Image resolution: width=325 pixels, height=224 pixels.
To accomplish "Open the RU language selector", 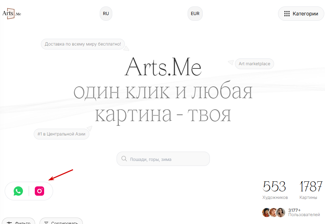I will 106,14.
